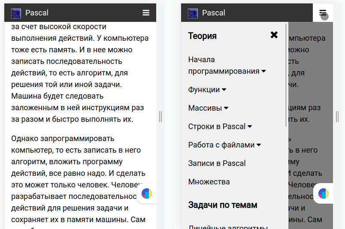Open the Записи в Pascal menu item

click(217, 163)
